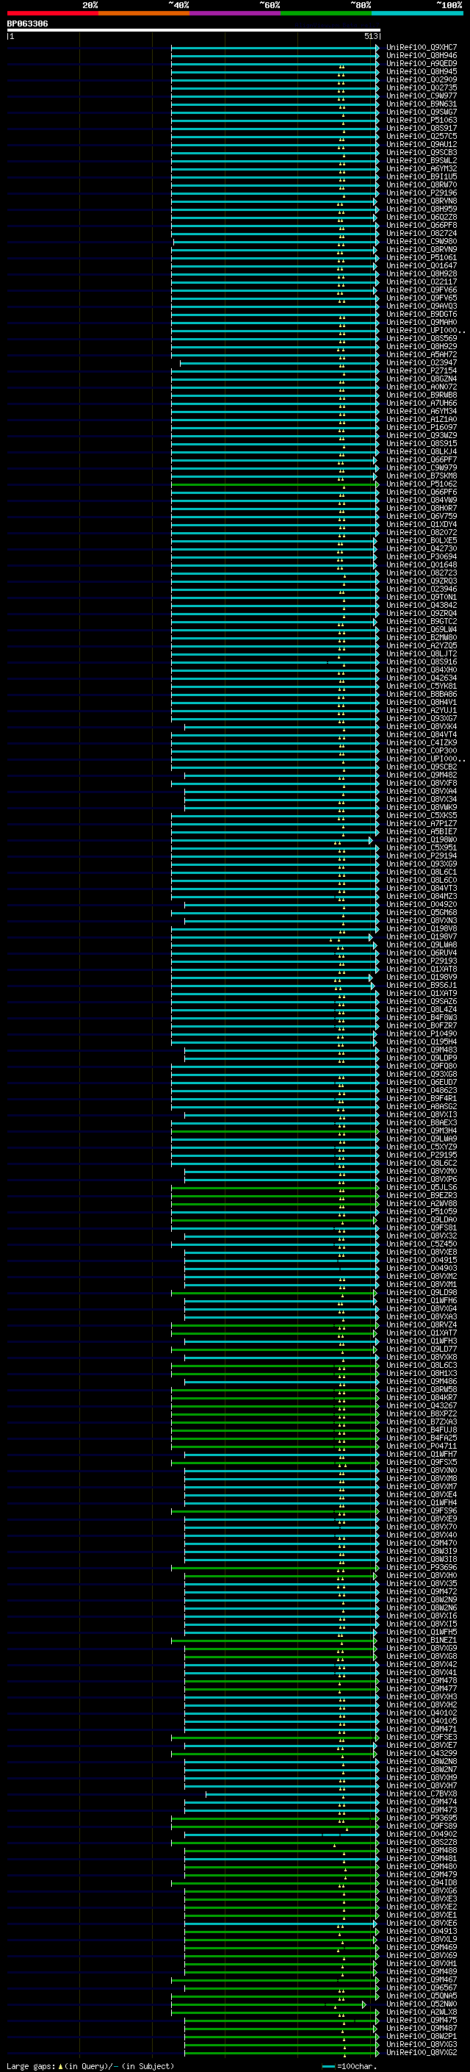Select the UniRef100_B9SWL2 label
Screen dimensions: 470x2072
421,160
